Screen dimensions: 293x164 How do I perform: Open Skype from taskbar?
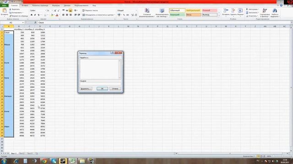(x=54, y=161)
